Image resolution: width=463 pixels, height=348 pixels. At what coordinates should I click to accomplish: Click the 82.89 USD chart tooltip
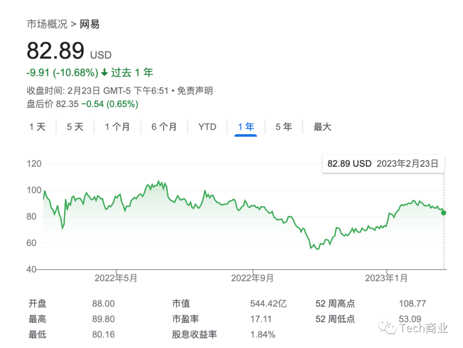tap(383, 164)
